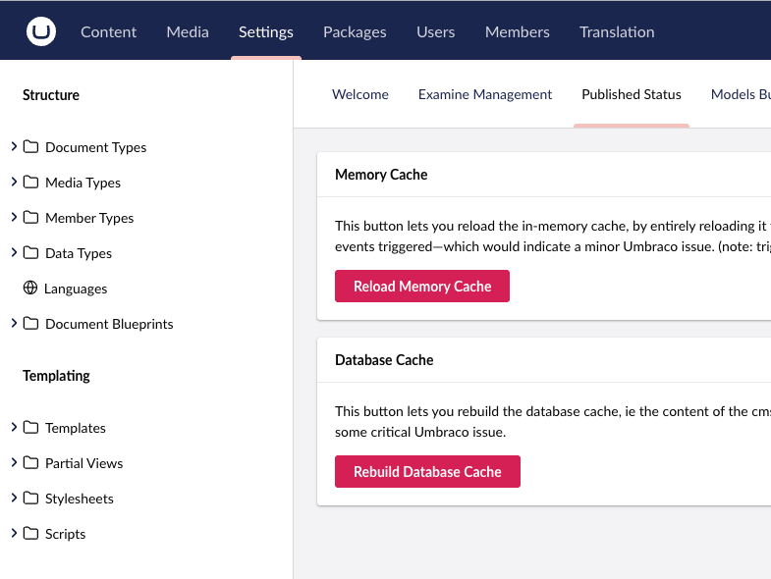Select the Languages tree item label
The height and width of the screenshot is (579, 771).
[76, 289]
